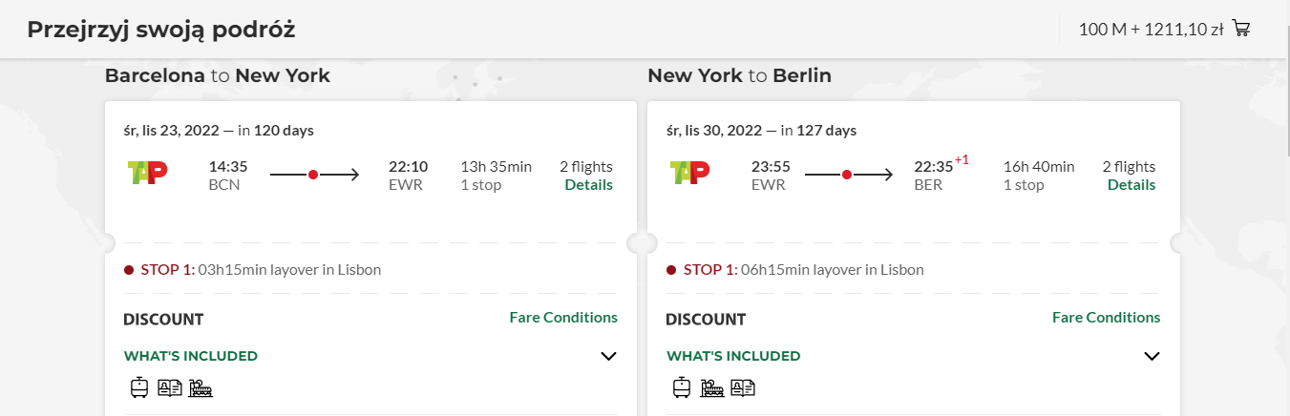Image resolution: width=1290 pixels, height=416 pixels.
Task: Expand What's Included for Barcelona flight
Action: tap(608, 356)
